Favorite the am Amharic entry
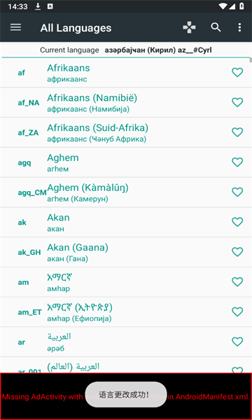The height and width of the screenshot is (420, 252). 237,282
